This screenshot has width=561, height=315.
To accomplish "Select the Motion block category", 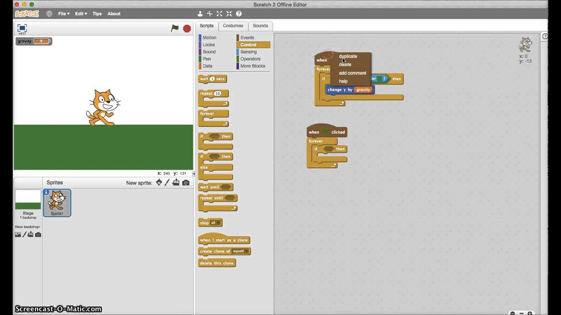I will pos(209,38).
